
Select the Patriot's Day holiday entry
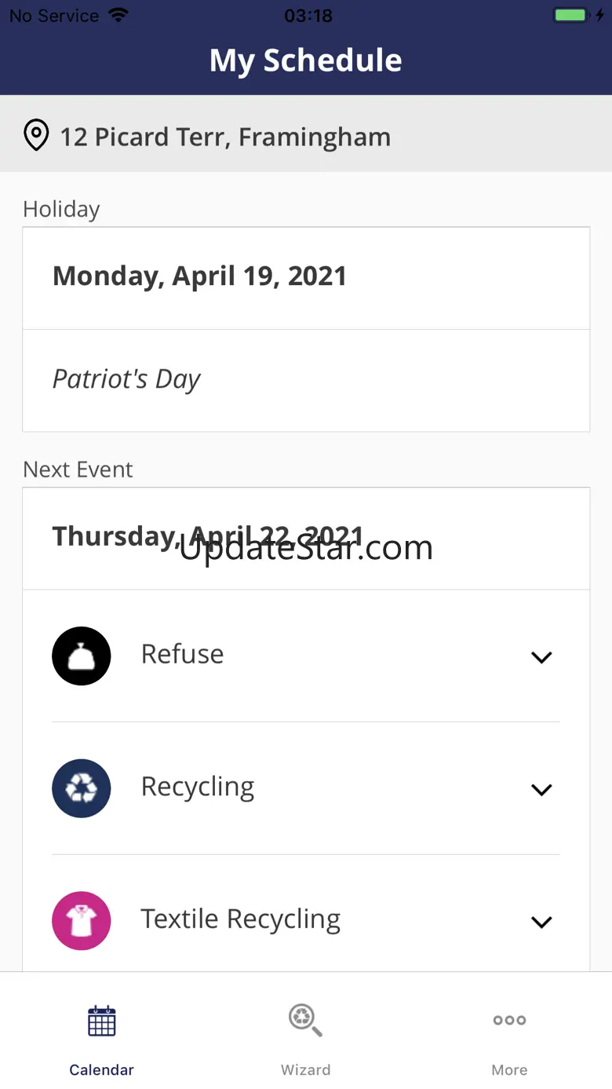[126, 379]
